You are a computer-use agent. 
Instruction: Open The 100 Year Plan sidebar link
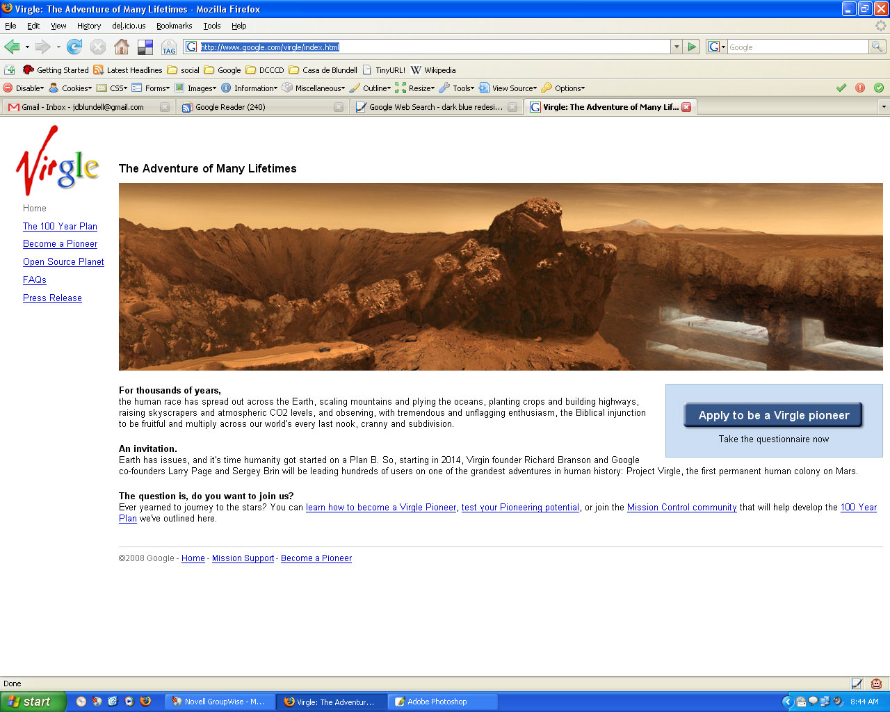click(x=60, y=226)
